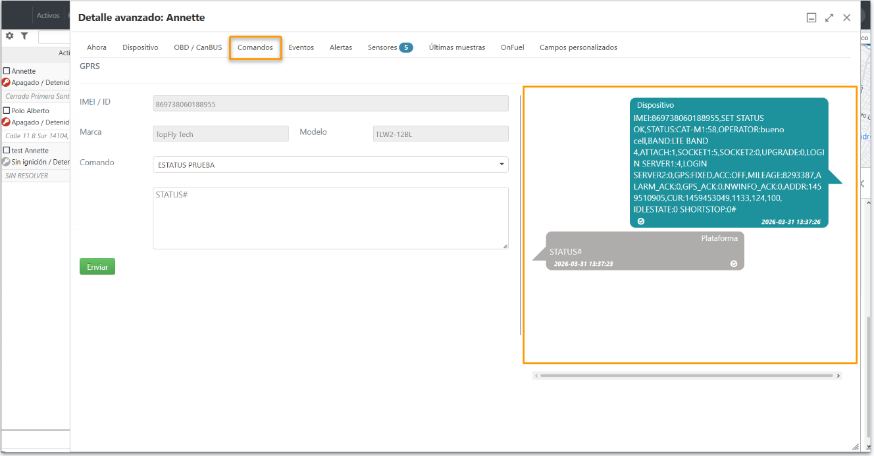Expand the Detalle avanzado dialog to fullscreen
Screen dimensions: 874x456
[829, 18]
